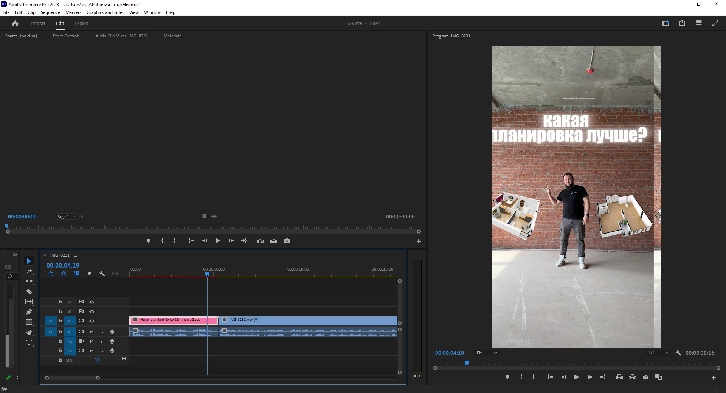Open Source panel menu
This screenshot has width=726, height=393.
tap(43, 36)
